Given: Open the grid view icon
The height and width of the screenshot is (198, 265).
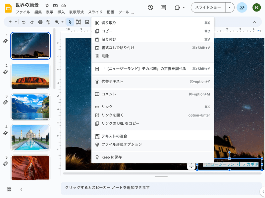Looking at the screenshot, I should [x=9, y=189].
